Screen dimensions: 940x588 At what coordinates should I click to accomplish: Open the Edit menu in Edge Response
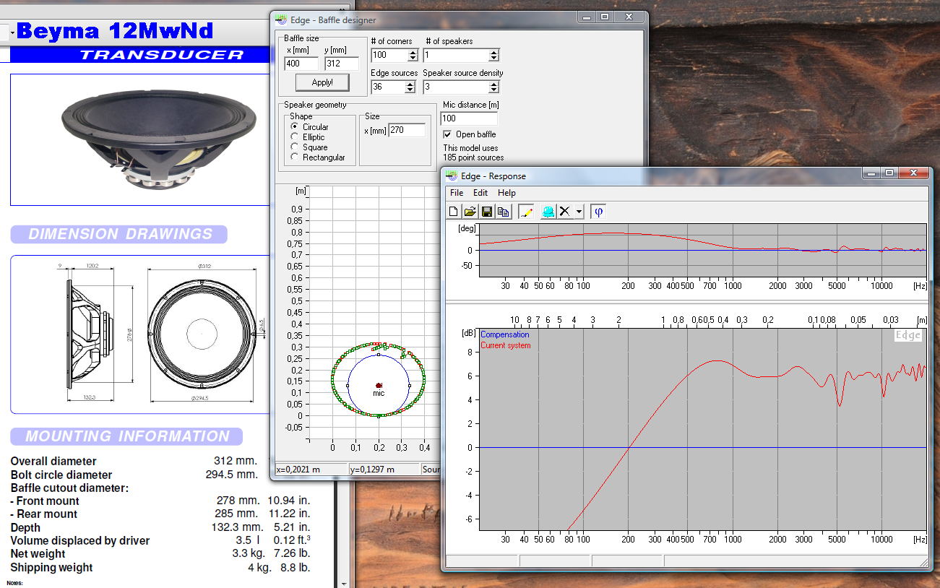(480, 193)
